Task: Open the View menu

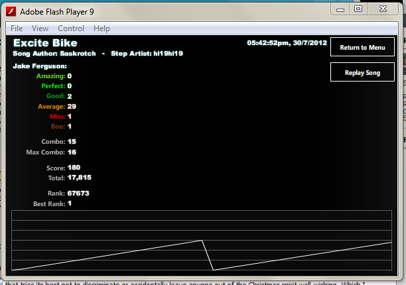Action: click(x=40, y=28)
